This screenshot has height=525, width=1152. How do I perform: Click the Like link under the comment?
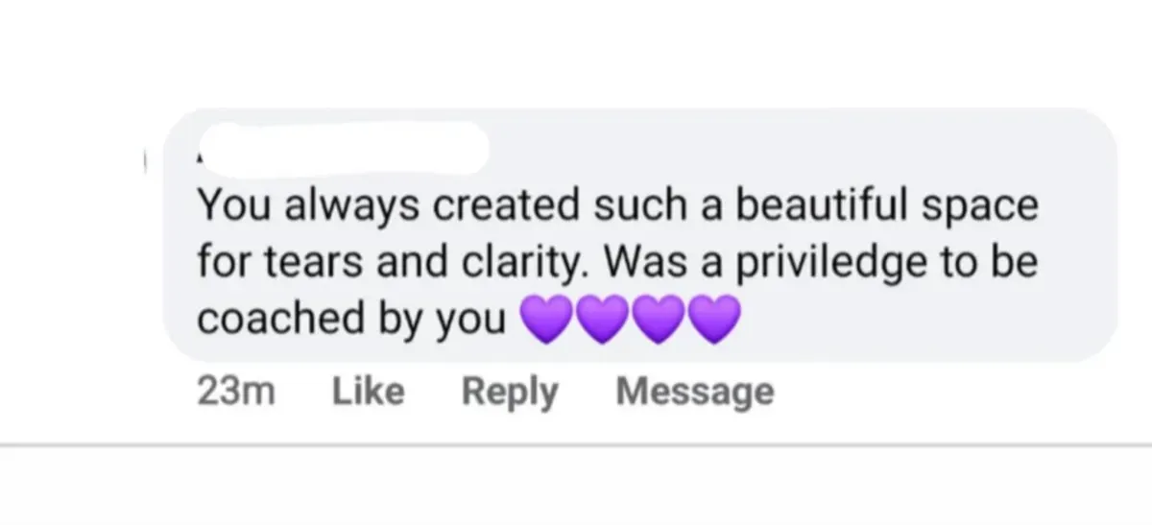[368, 392]
